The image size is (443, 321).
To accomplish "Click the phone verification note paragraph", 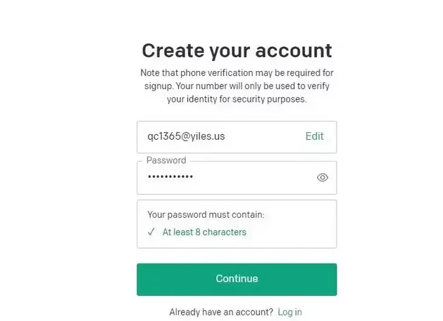I will 237,86.
